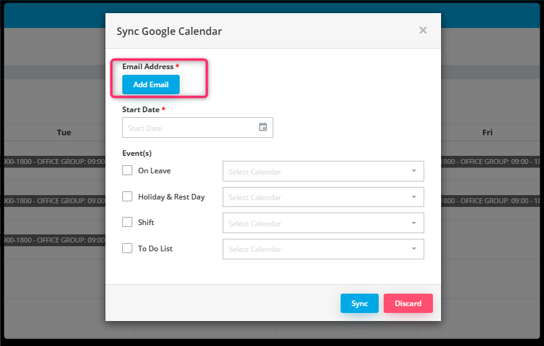Enable the Holiday & Rest Day checkbox
This screenshot has width=544, height=346.
127,196
